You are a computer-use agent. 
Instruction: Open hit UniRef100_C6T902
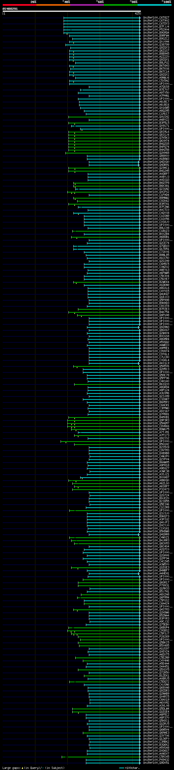tap(156, 21)
